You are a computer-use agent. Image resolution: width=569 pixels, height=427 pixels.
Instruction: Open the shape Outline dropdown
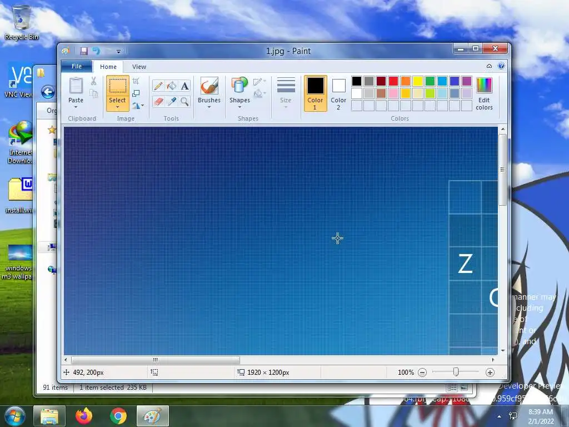tap(259, 82)
